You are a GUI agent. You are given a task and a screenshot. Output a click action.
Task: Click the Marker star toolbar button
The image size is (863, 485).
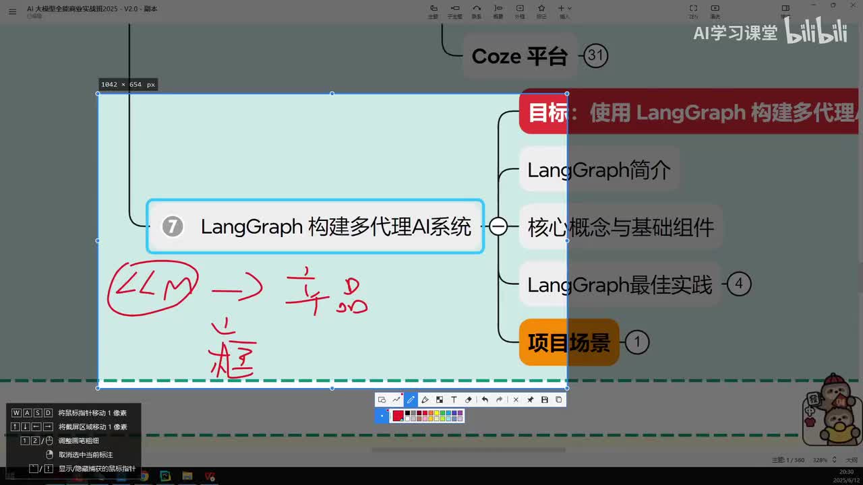(x=541, y=11)
